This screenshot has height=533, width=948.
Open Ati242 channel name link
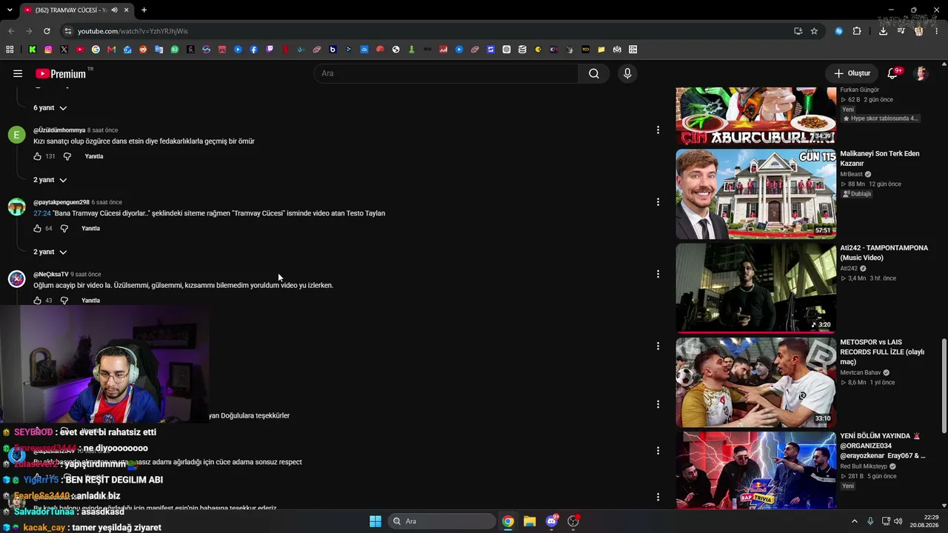pyautogui.click(x=849, y=268)
